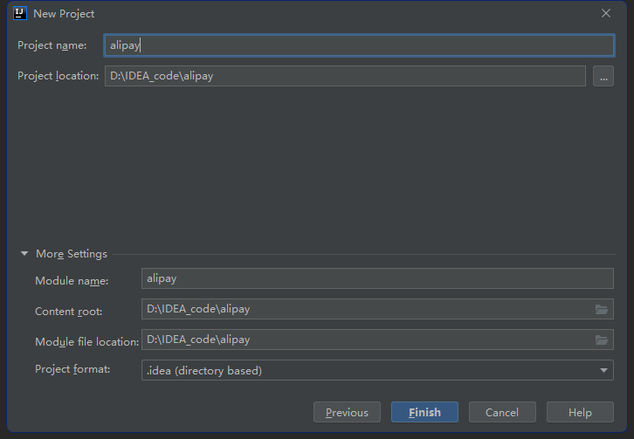Click the "Project name:" label

[52, 45]
